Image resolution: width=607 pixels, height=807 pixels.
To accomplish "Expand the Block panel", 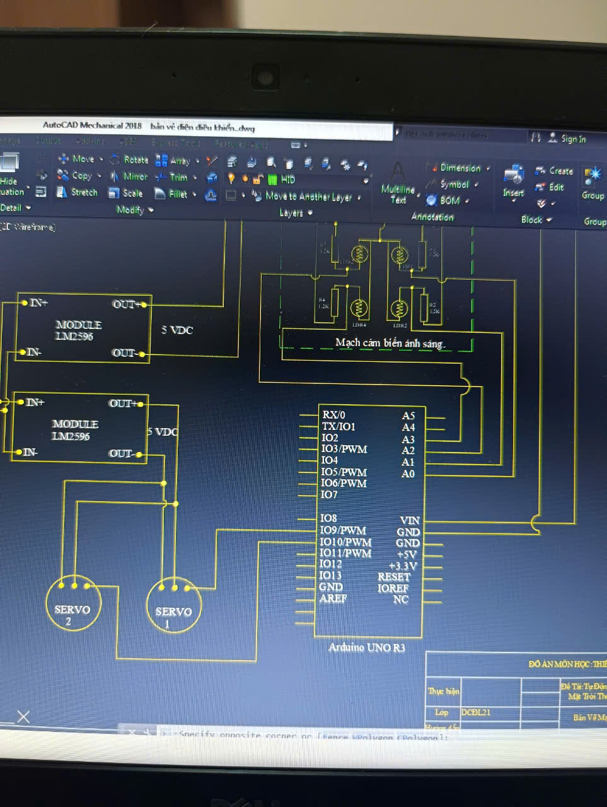I will (x=536, y=219).
